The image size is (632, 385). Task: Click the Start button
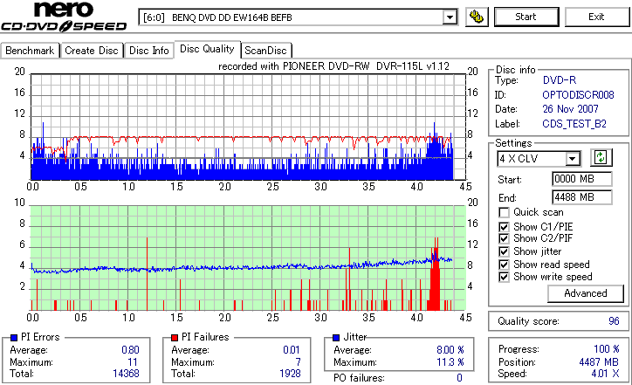(x=526, y=17)
